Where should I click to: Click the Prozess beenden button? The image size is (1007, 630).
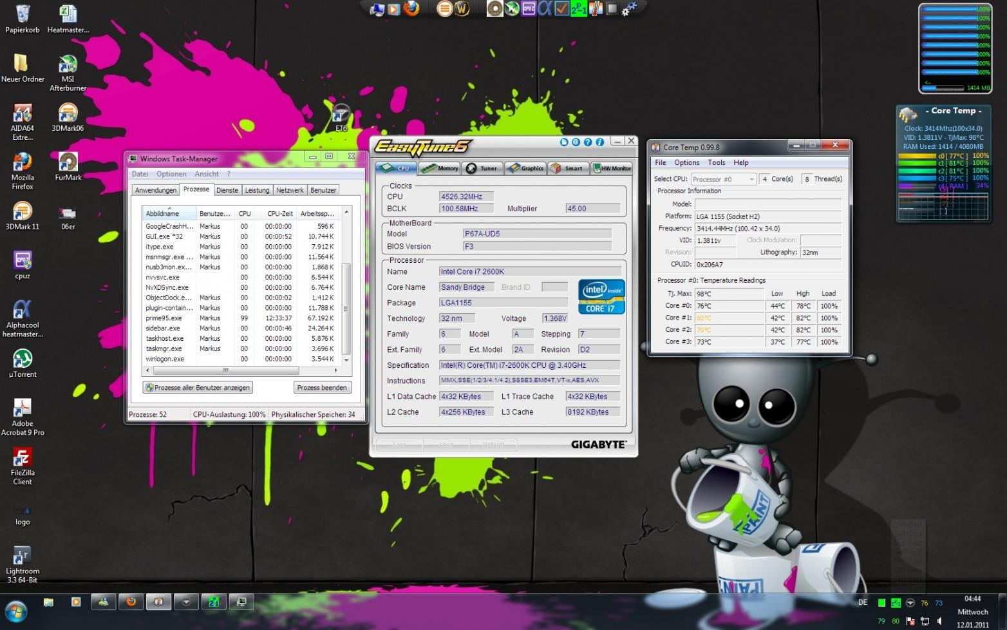[x=322, y=387]
